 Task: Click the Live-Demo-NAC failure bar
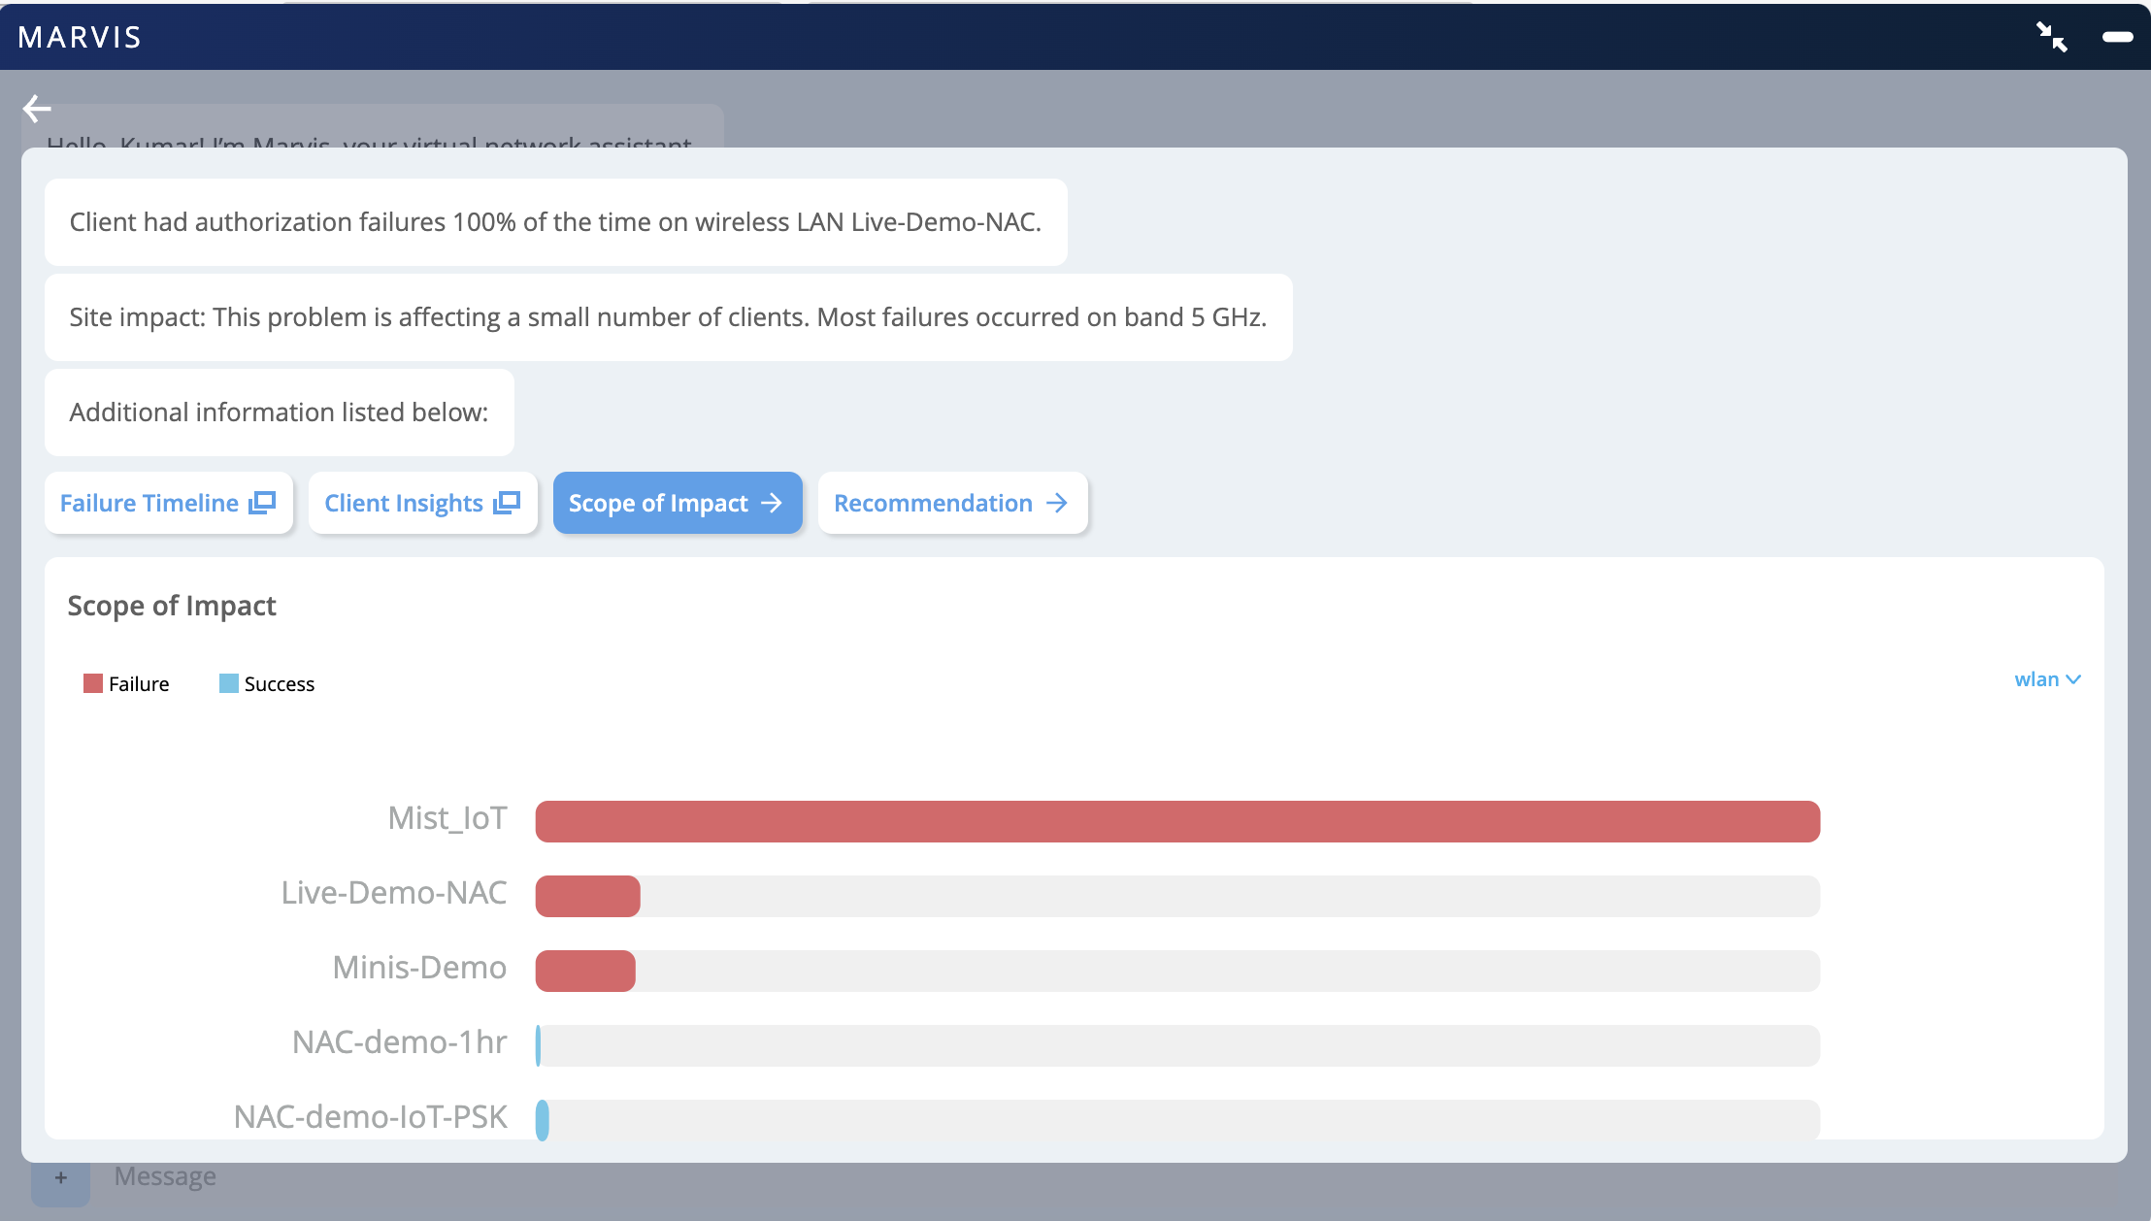coord(587,896)
